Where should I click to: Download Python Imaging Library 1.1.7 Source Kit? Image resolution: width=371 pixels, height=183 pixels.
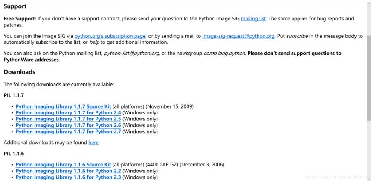point(63,106)
